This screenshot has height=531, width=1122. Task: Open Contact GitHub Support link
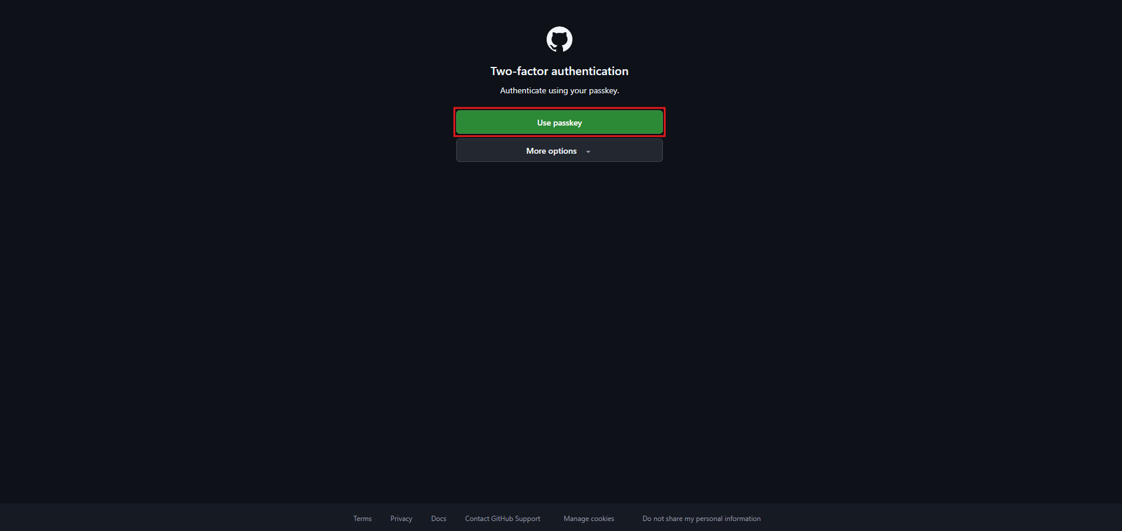503,519
